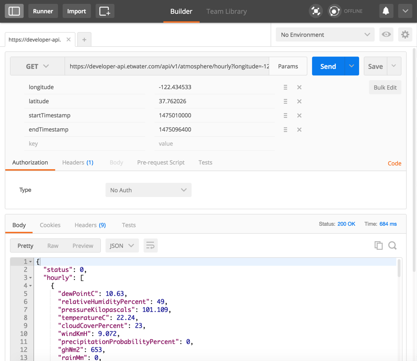
Task: Switch to the Team Library tab
Action: tap(226, 11)
